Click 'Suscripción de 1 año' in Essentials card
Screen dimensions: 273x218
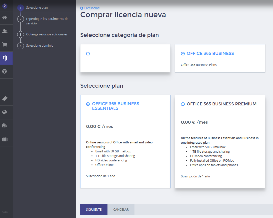point(101,176)
